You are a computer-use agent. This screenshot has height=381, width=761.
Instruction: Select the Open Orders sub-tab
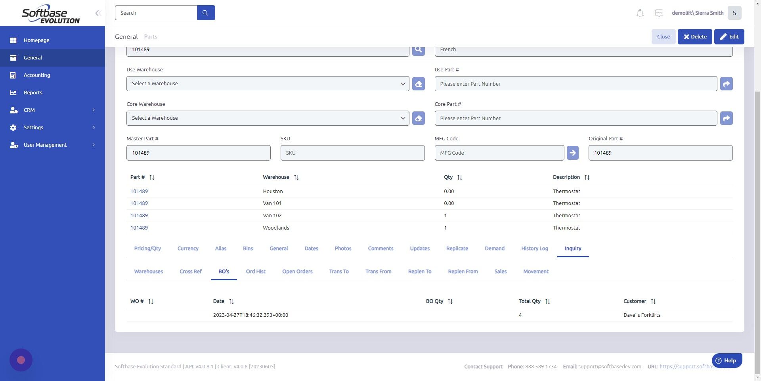(x=297, y=272)
